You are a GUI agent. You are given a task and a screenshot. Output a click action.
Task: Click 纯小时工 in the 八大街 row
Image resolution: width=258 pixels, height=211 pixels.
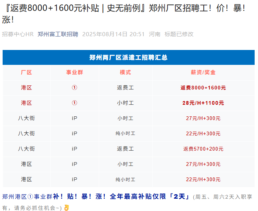click(125, 133)
